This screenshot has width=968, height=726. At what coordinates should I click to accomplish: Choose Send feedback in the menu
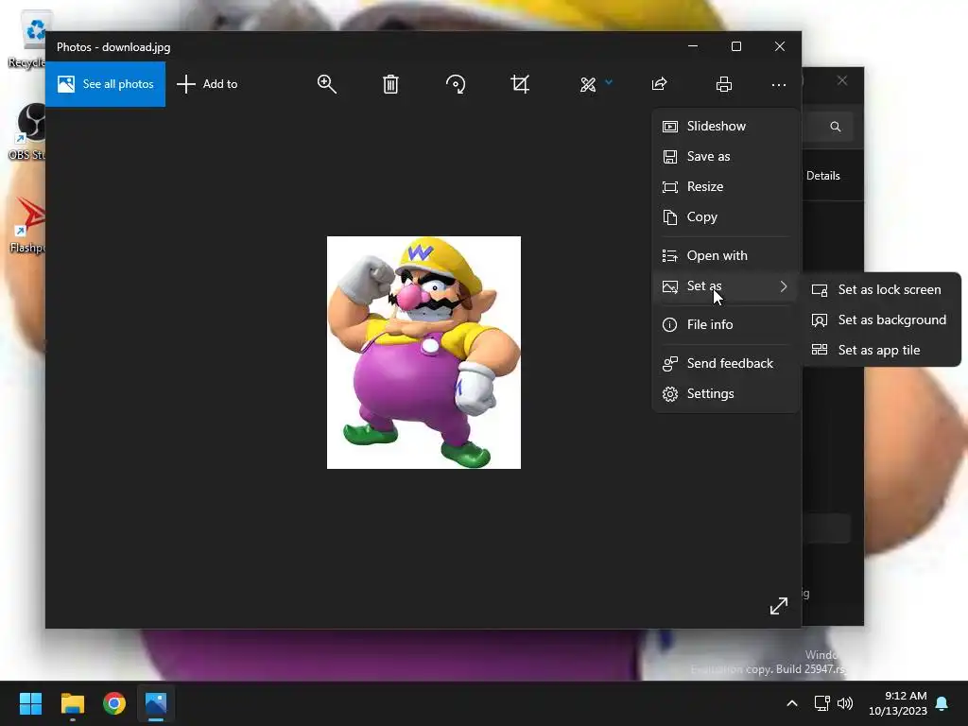[x=725, y=364]
